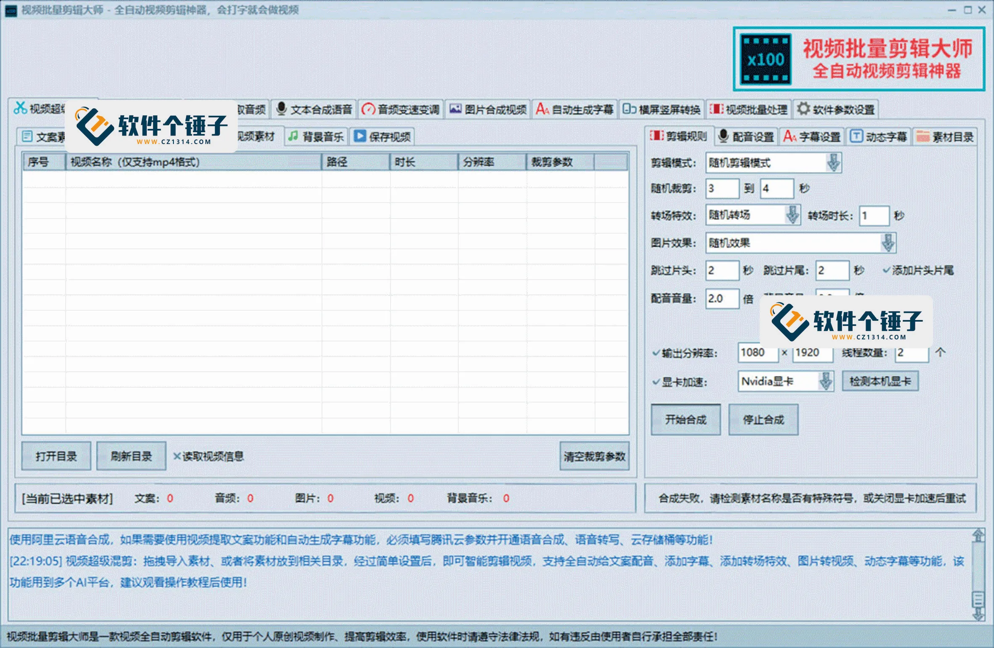994x648 pixels.
Task: Click the 裁剪参数 column header
Action: 560,162
